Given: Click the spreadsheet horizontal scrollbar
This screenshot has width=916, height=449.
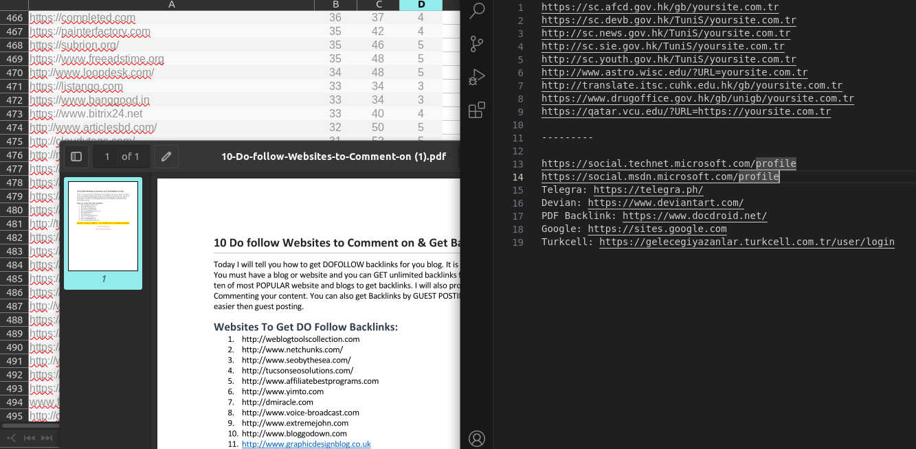Looking at the screenshot, I should [x=31, y=426].
